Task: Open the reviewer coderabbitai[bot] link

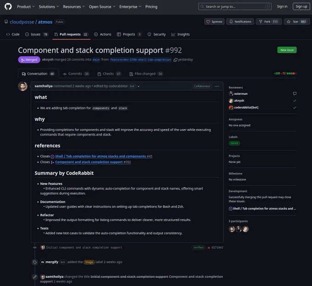Action: [x=246, y=108]
